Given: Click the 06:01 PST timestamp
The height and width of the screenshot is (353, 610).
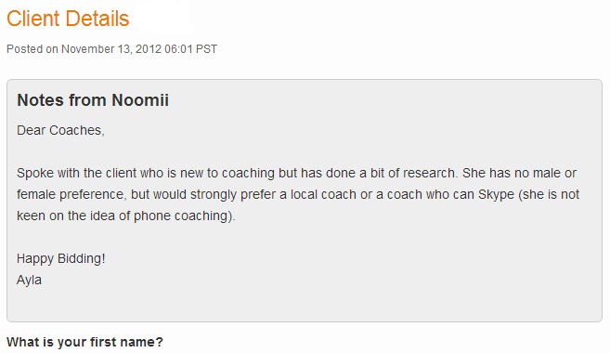Looking at the screenshot, I should (x=190, y=49).
